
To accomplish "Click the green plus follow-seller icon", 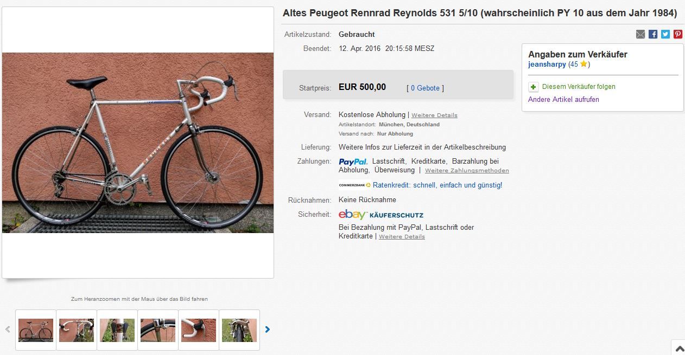I will [534, 87].
